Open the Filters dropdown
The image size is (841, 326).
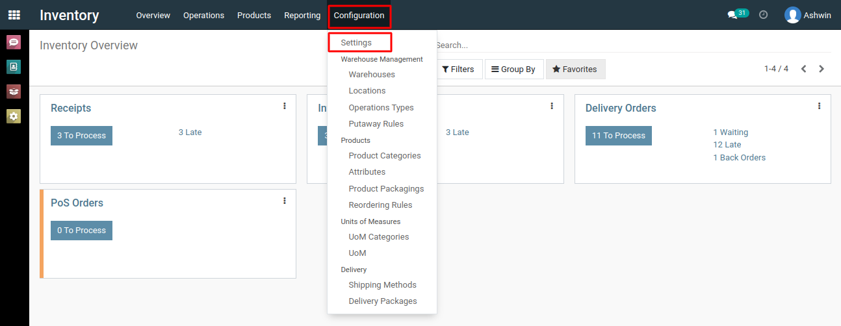459,69
